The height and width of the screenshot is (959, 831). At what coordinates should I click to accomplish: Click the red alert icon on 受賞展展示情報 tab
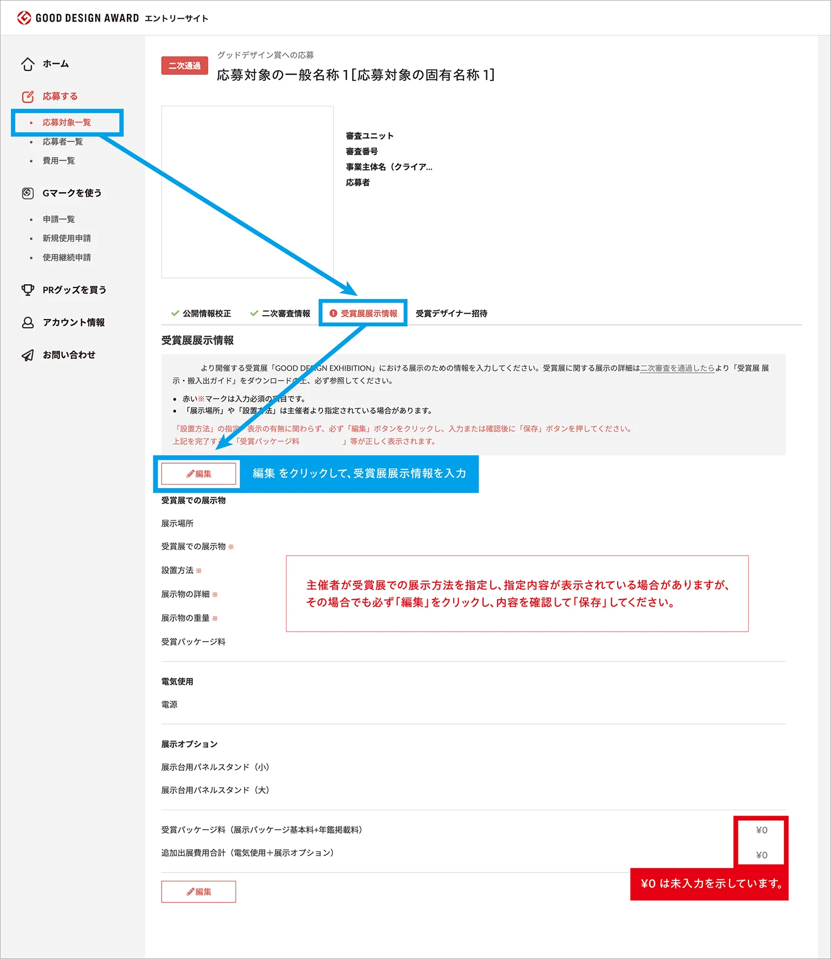334,314
